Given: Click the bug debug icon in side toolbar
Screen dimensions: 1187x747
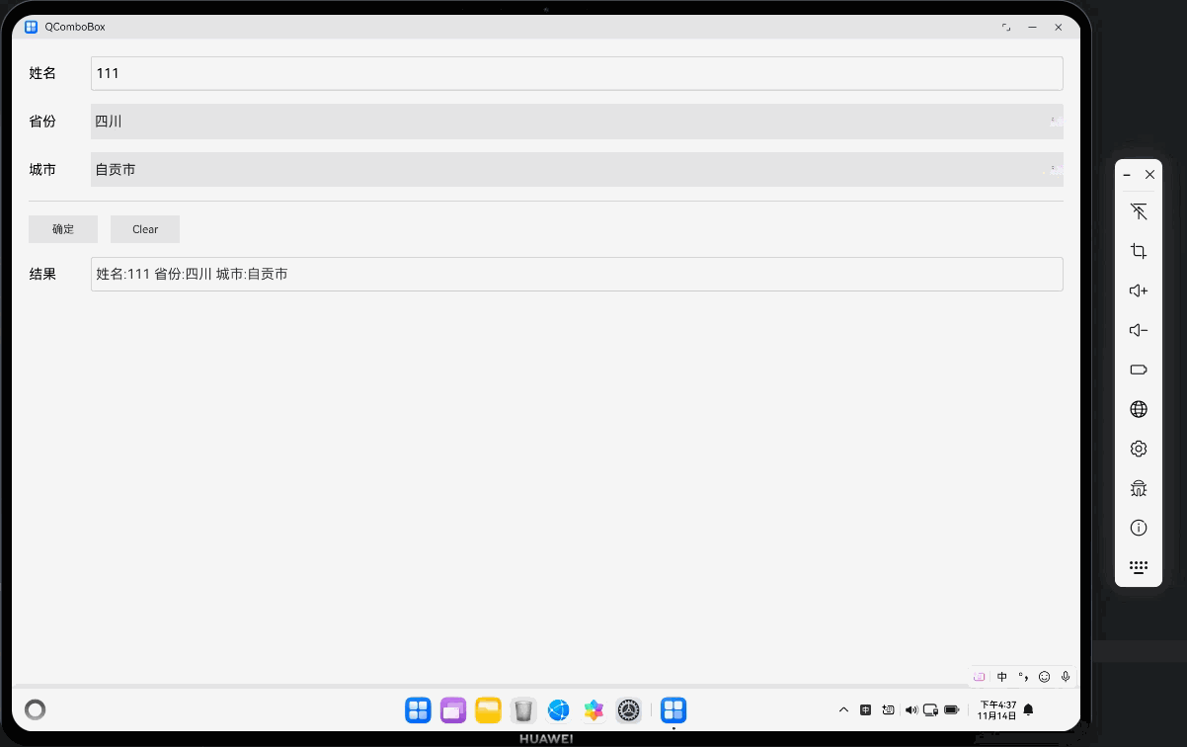Looking at the screenshot, I should coord(1139,488).
